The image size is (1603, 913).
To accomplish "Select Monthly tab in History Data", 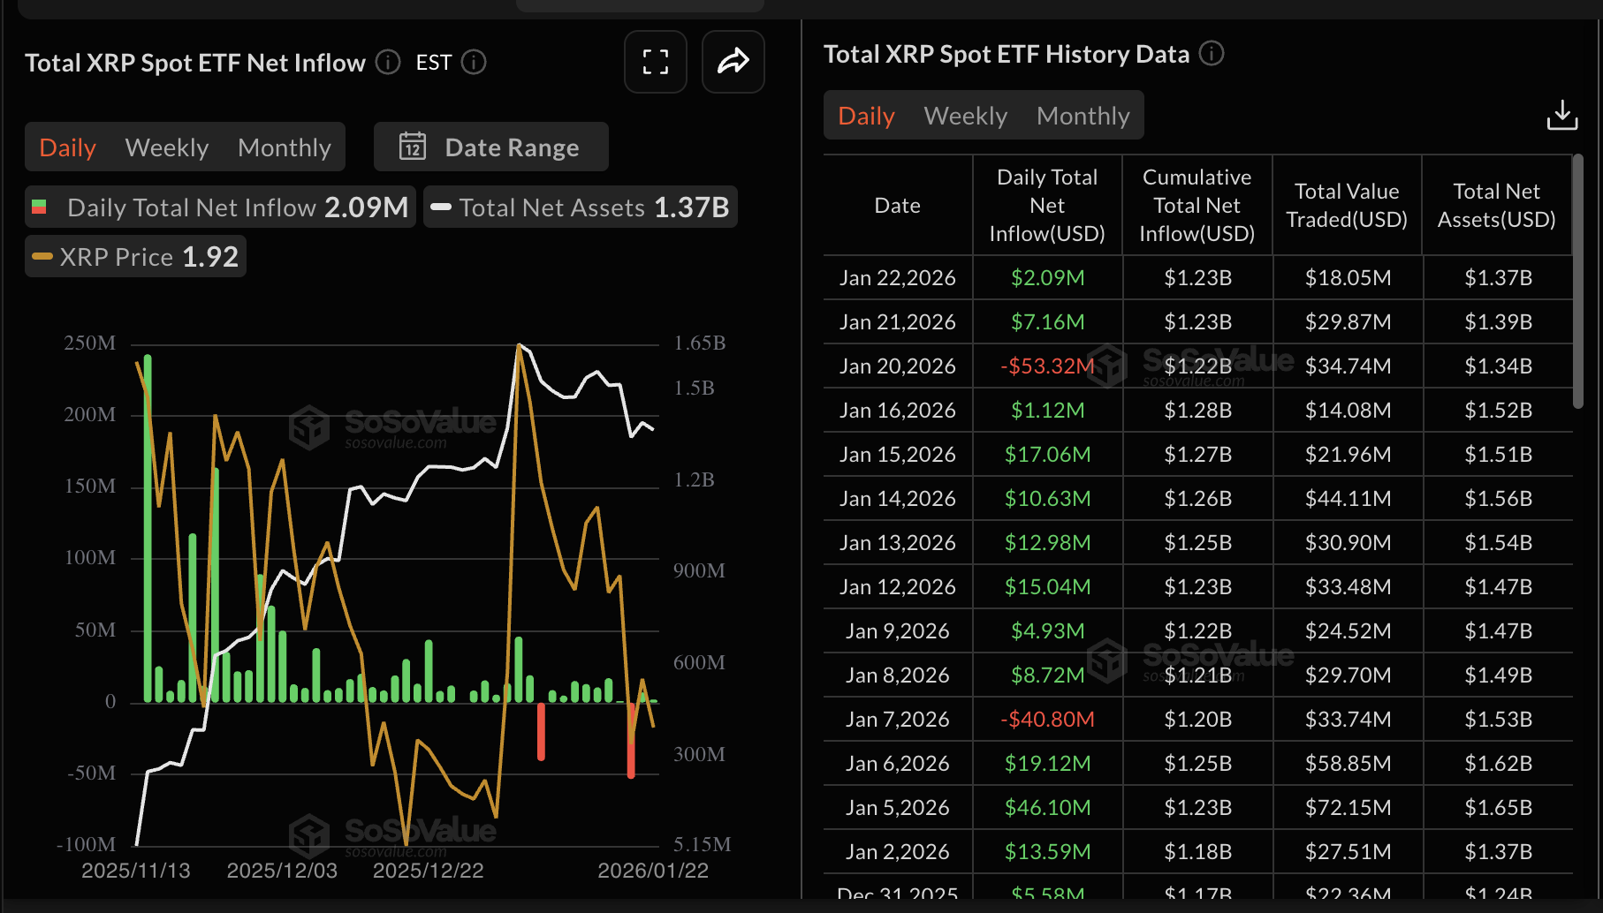I will click(x=1083, y=116).
